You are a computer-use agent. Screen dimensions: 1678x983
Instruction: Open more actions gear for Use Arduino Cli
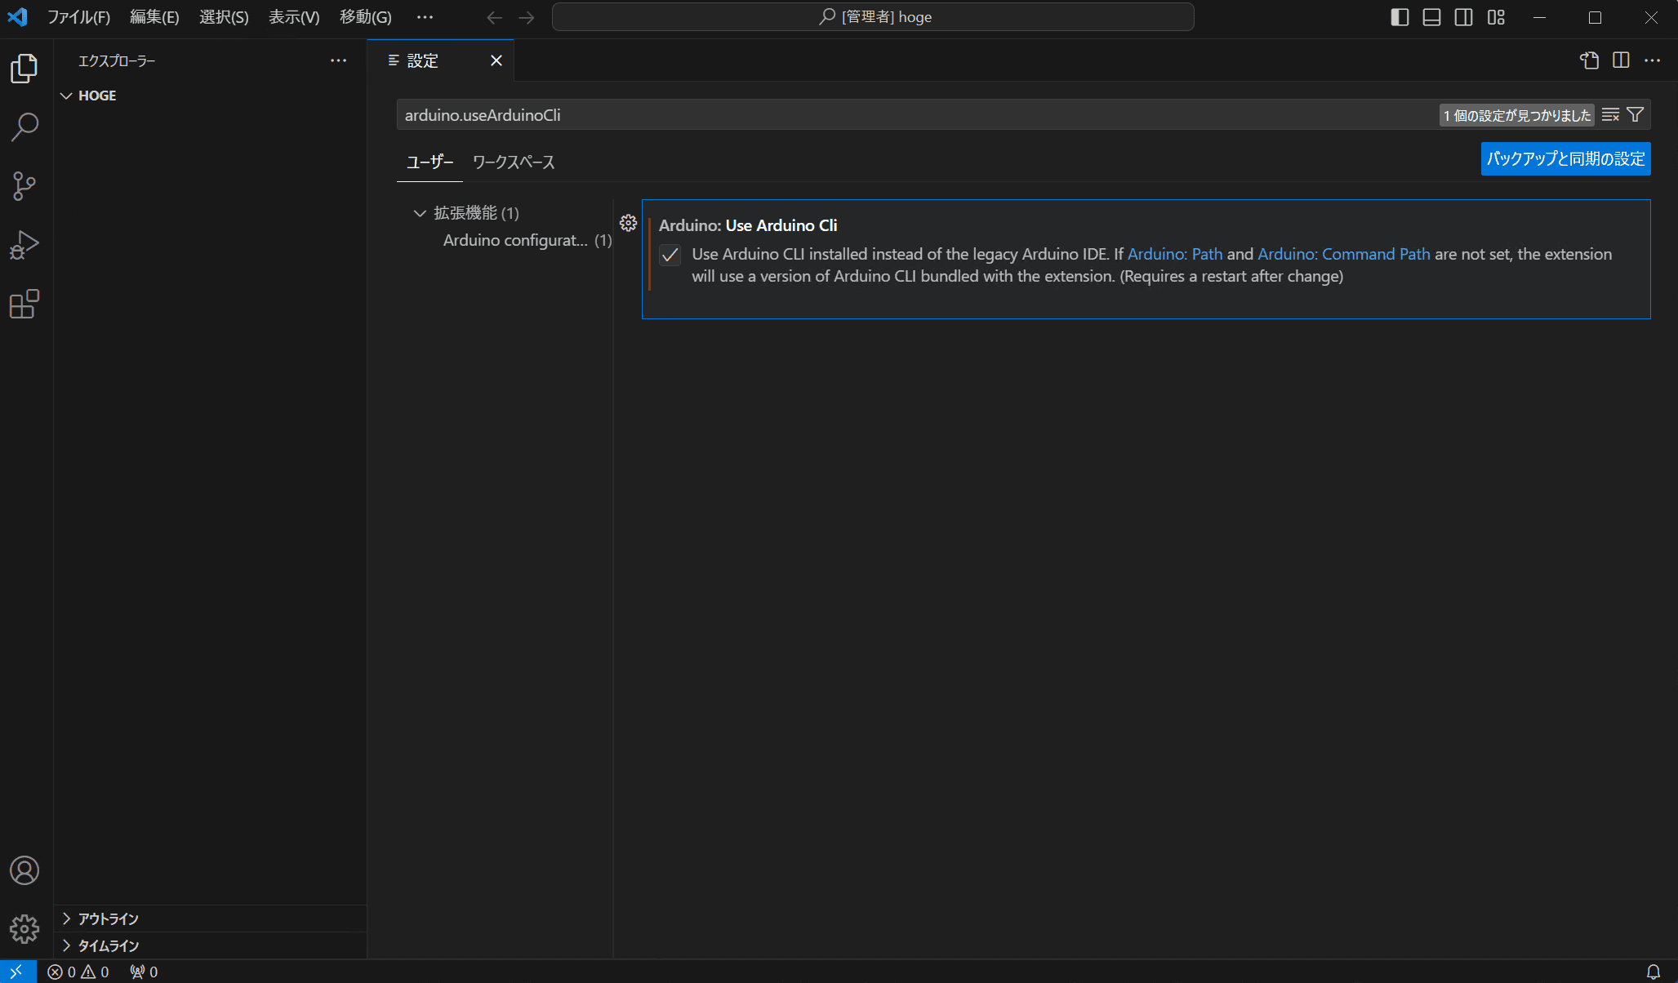coord(628,223)
